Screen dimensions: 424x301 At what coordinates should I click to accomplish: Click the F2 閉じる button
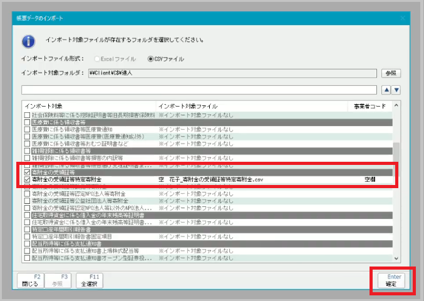point(30,280)
